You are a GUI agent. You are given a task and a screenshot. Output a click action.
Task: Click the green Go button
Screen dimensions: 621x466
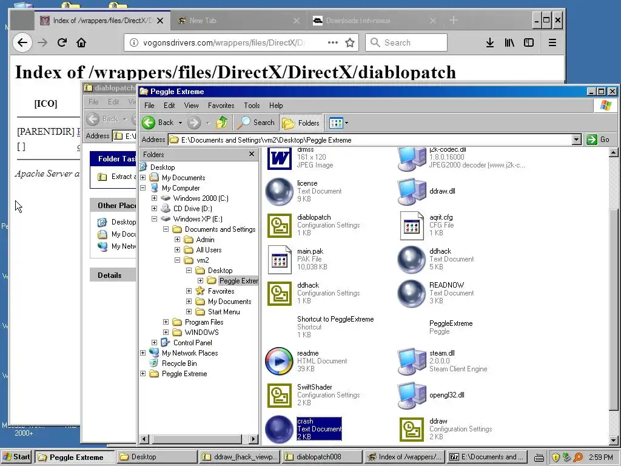pyautogui.click(x=599, y=140)
